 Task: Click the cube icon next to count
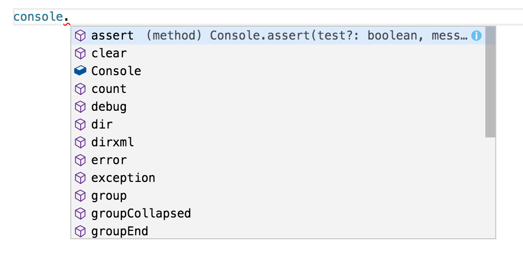(x=80, y=89)
